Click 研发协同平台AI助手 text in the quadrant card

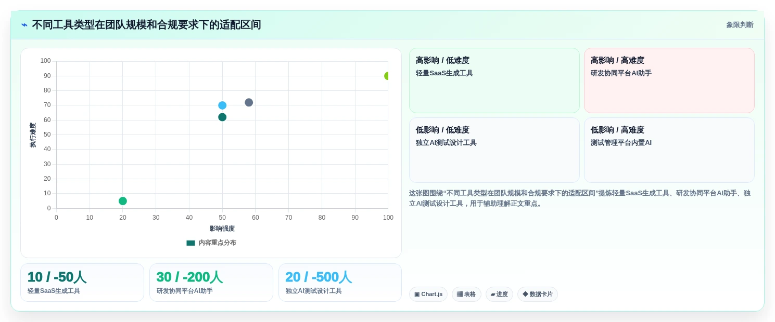[621, 73]
